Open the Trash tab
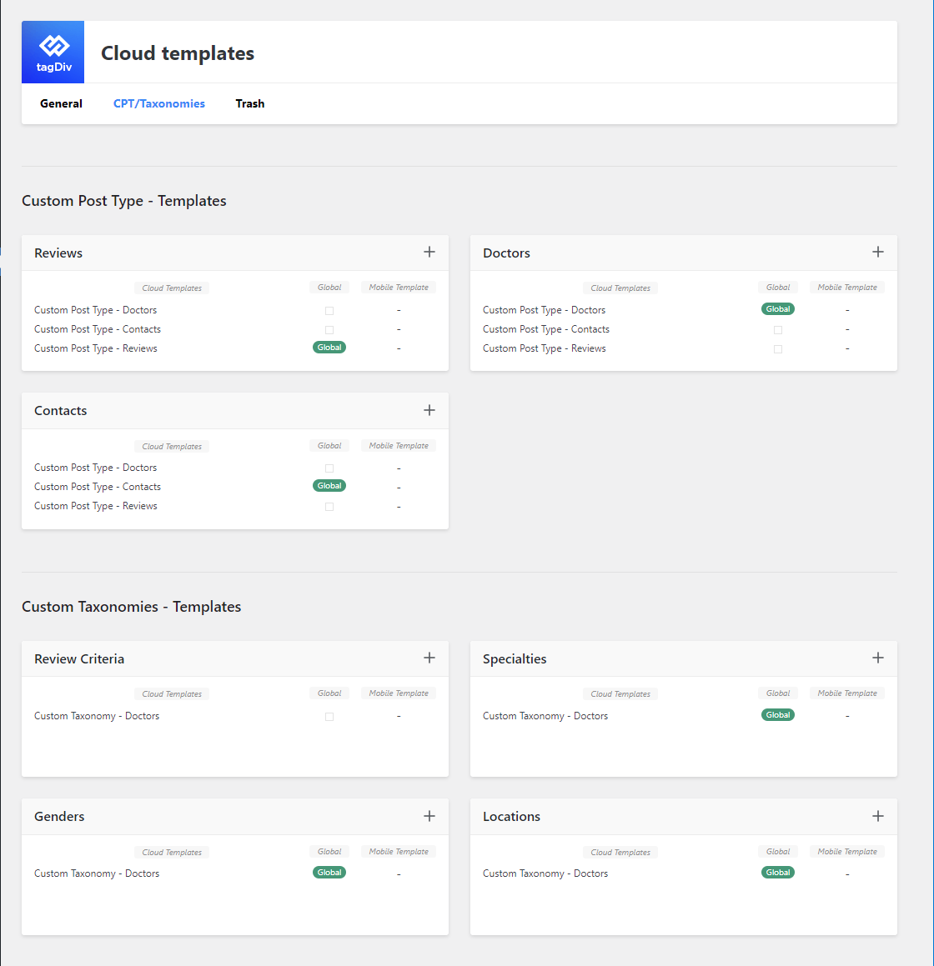Image resolution: width=934 pixels, height=966 pixels. point(249,103)
